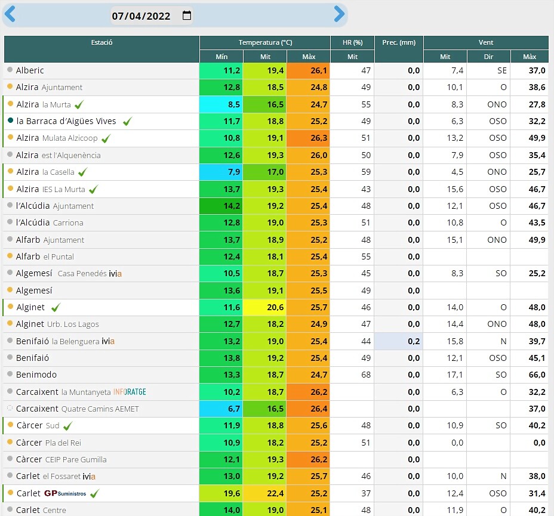Click the SE wind direction for Alberic
This screenshot has width=554, height=516.
[x=502, y=70]
